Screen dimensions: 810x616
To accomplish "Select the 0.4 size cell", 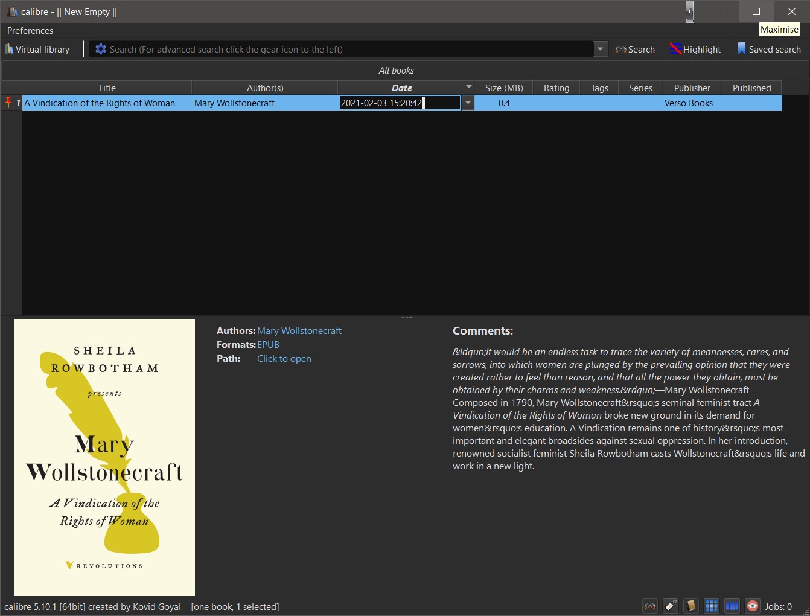I will [504, 103].
